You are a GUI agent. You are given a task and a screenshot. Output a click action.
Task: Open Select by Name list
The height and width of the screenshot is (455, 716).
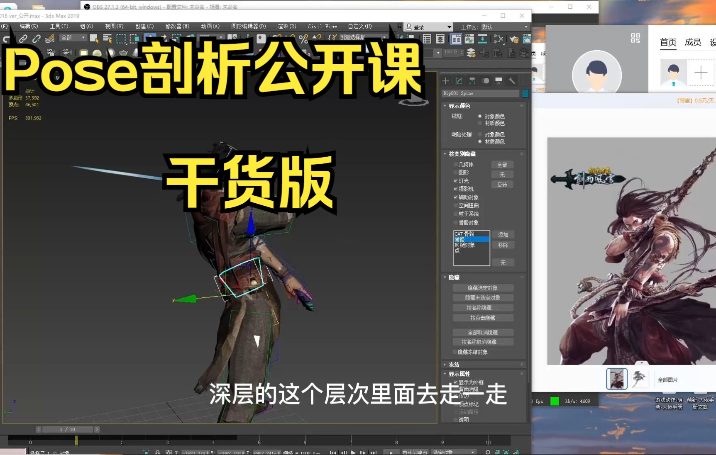pos(108,39)
